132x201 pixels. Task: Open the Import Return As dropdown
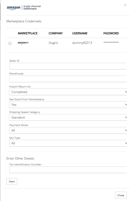[68, 92]
